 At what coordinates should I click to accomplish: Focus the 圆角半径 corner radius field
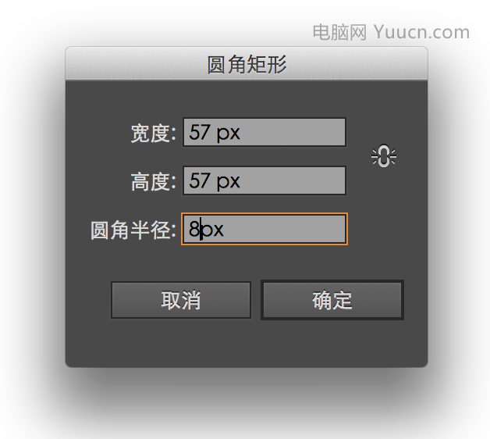[x=265, y=229]
